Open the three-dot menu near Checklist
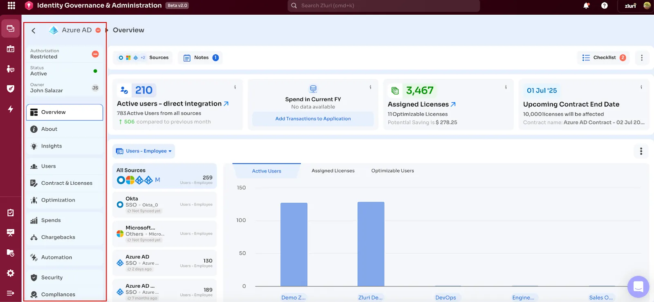The image size is (654, 302). 642,58
